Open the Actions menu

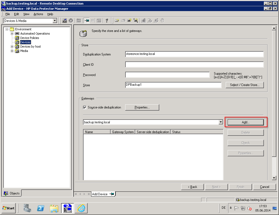[38, 14]
